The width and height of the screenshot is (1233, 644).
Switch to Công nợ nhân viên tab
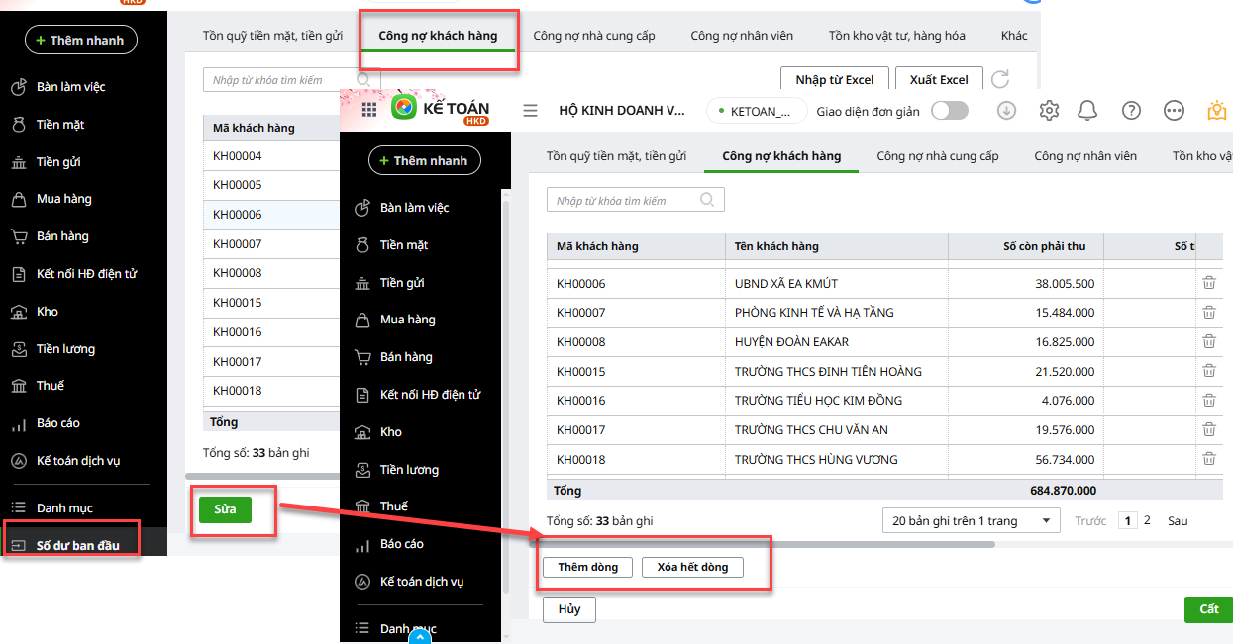pyautogui.click(x=1084, y=156)
